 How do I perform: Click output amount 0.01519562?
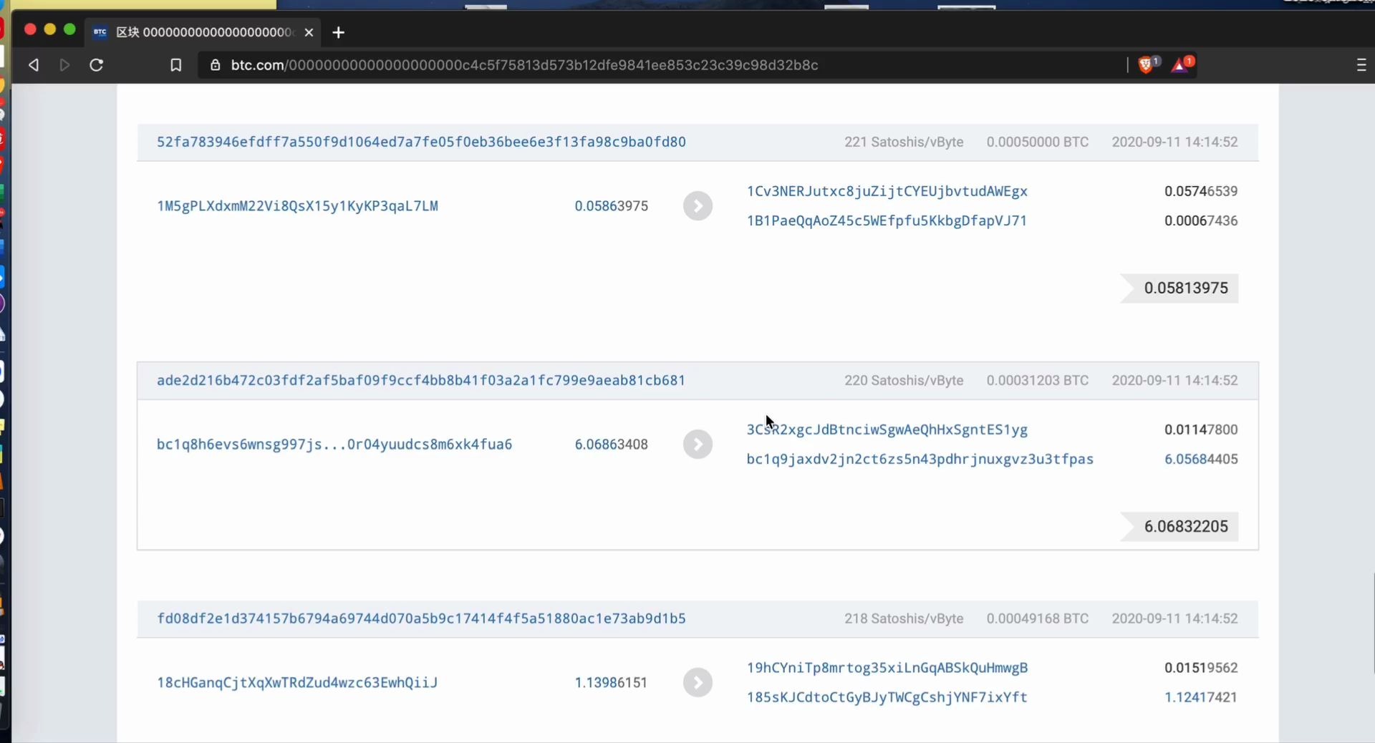point(1201,668)
